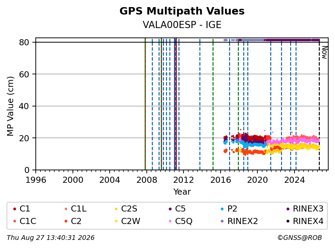This screenshot has width=335, height=248.
Task: Click the C1C red cross legend marker
Action: click(x=15, y=221)
